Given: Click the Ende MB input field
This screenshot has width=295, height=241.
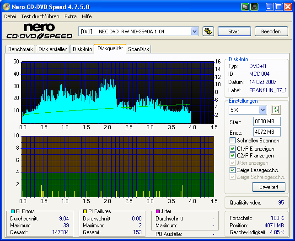Looking at the screenshot, I should (267, 132).
